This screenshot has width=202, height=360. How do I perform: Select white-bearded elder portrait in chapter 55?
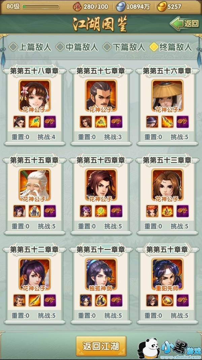click(35, 185)
